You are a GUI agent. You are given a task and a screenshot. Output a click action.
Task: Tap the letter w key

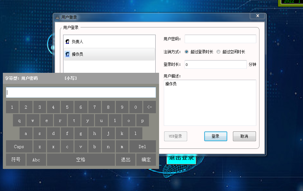[33, 120]
